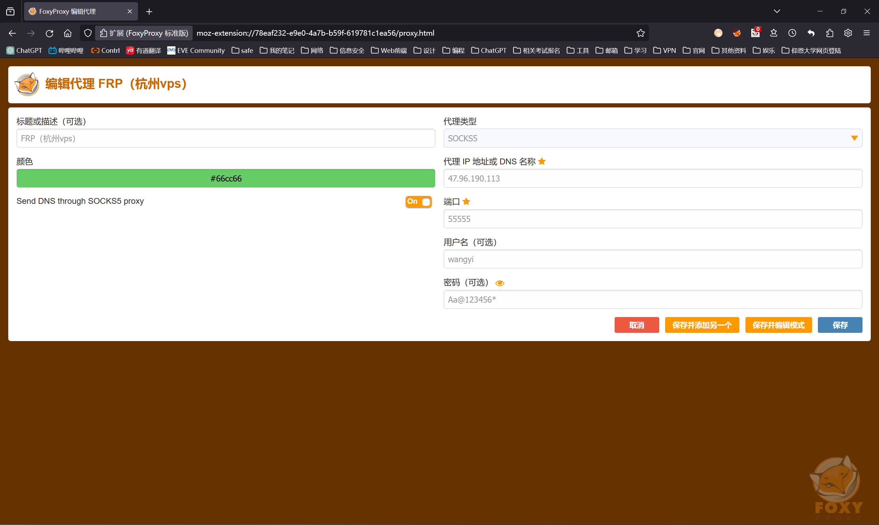879x525 pixels.
Task: Click Save and add another (保存并添加另一个)
Action: click(701, 325)
